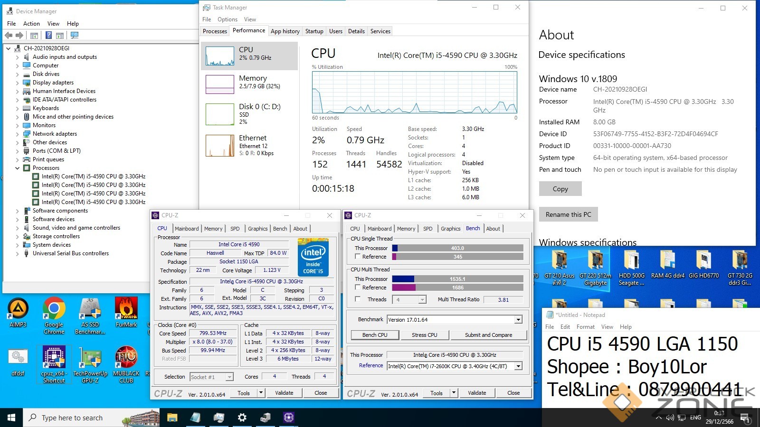Open the Mainboard tab in CPU-Z
This screenshot has width=760, height=427.
(x=187, y=229)
